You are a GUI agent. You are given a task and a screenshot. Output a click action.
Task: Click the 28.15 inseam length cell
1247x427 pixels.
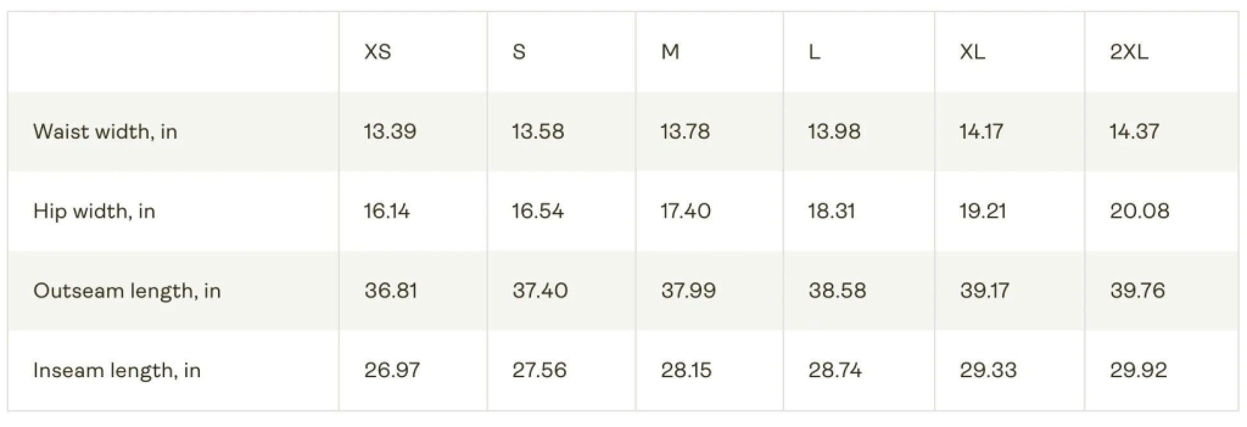pos(686,370)
